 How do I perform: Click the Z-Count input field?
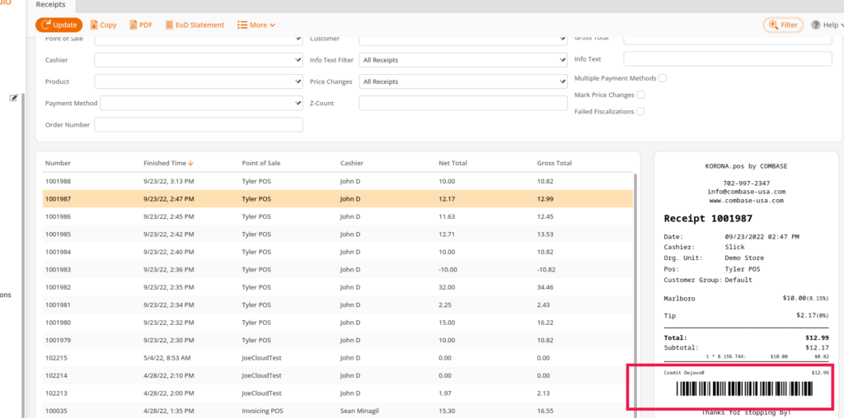click(463, 103)
